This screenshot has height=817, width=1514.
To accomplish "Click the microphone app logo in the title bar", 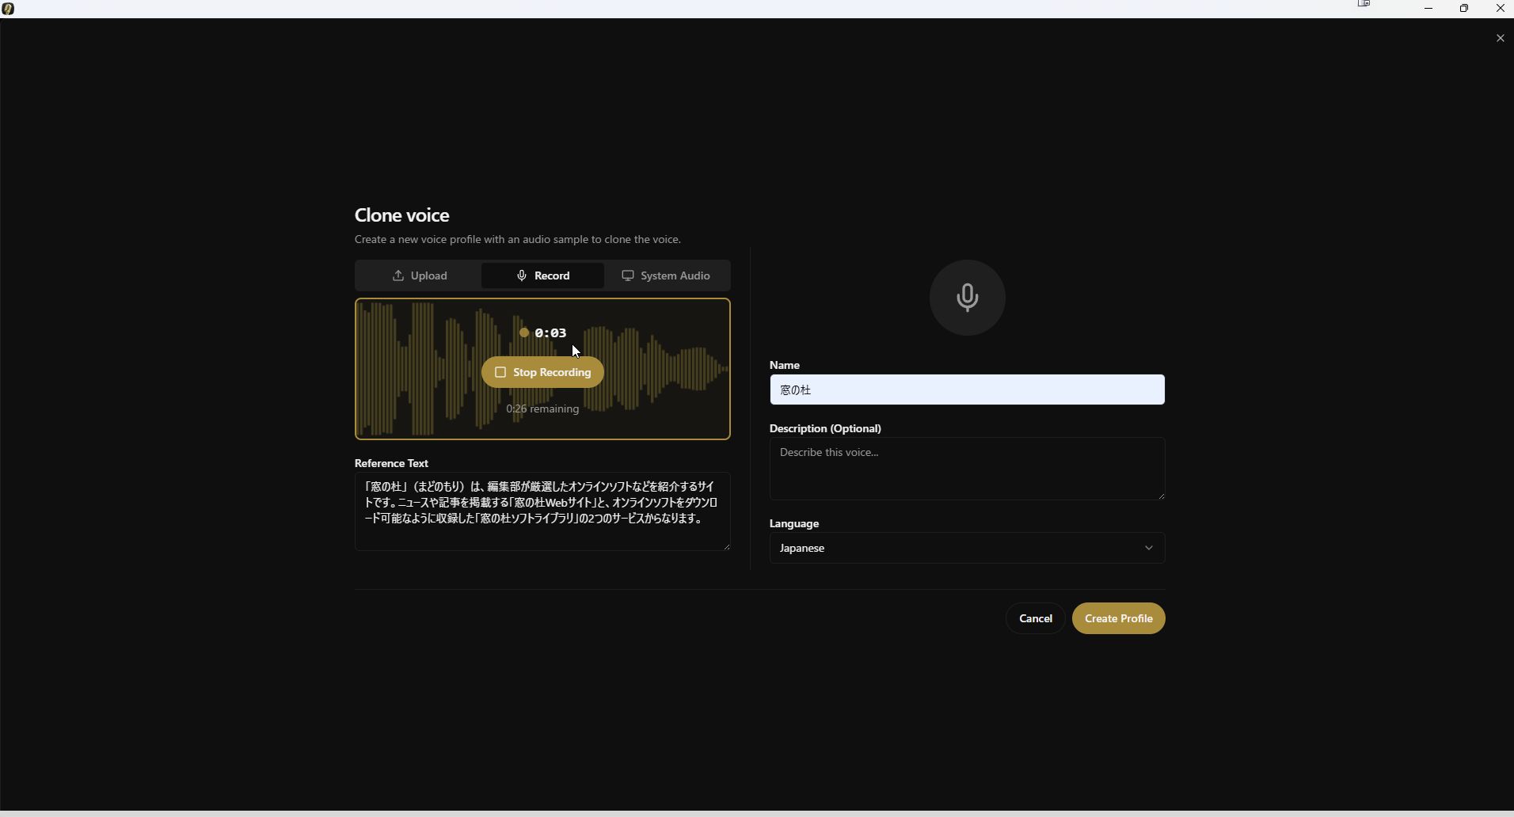I will 10,8.
